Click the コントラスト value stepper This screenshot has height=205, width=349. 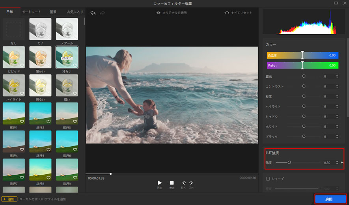click(337, 86)
